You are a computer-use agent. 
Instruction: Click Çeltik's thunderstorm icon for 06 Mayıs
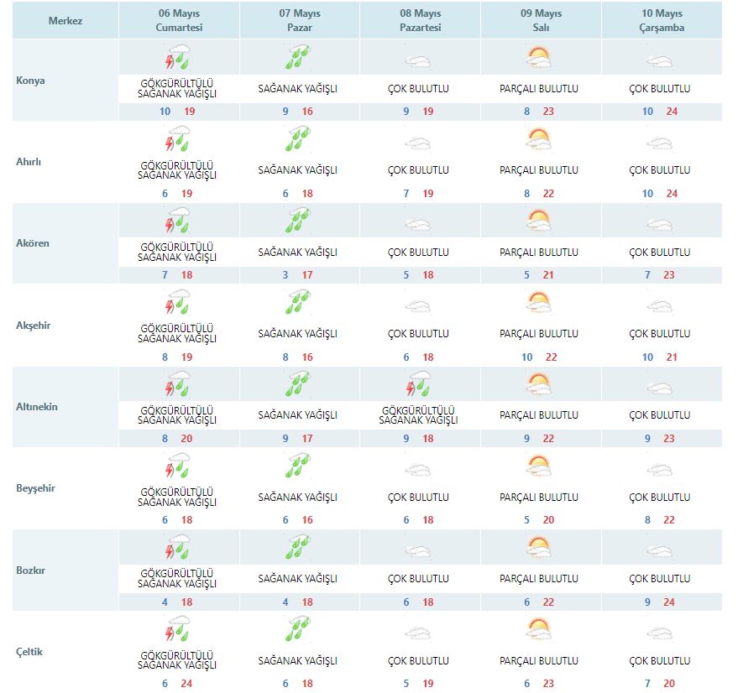coord(178,629)
